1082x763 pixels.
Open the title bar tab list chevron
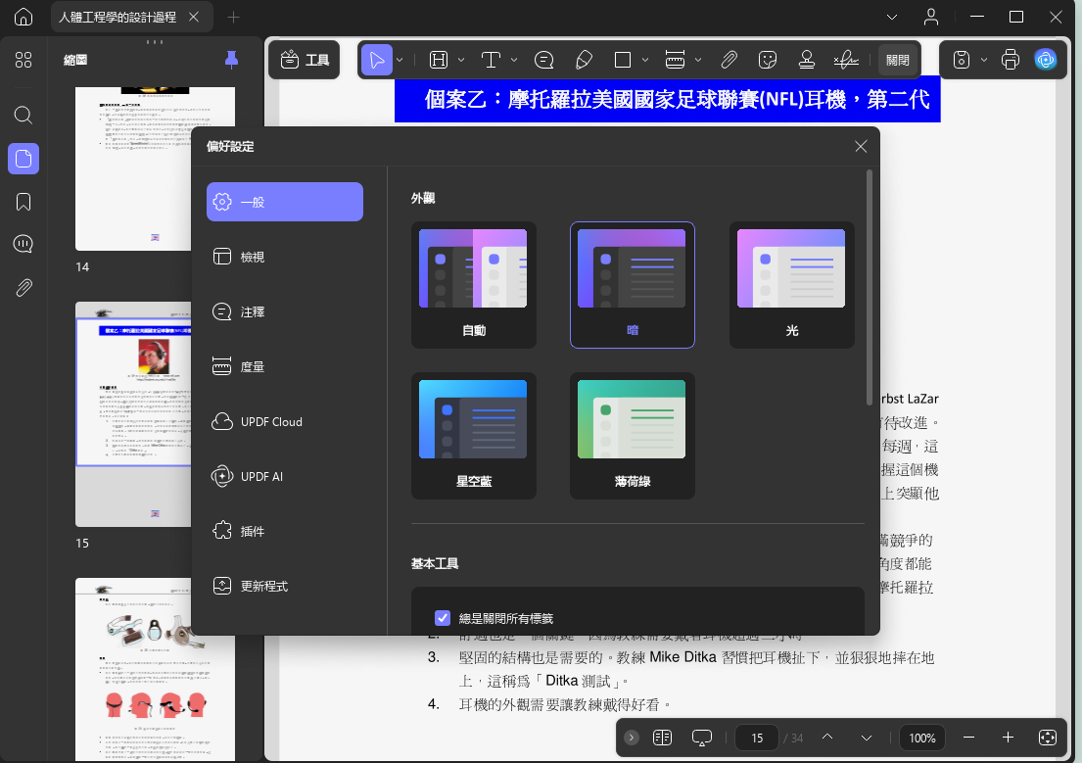coord(891,17)
